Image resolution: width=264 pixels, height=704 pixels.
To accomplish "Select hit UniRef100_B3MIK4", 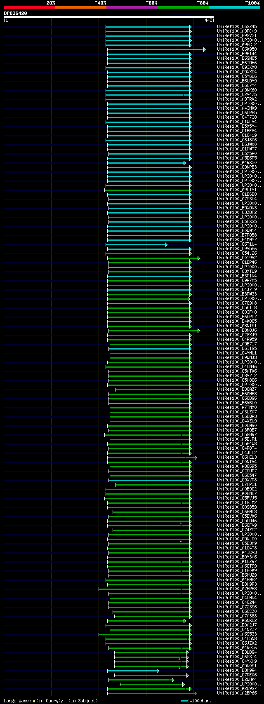I will (x=237, y=276).
